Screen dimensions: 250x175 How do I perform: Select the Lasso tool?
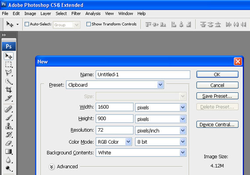click(x=8, y=73)
